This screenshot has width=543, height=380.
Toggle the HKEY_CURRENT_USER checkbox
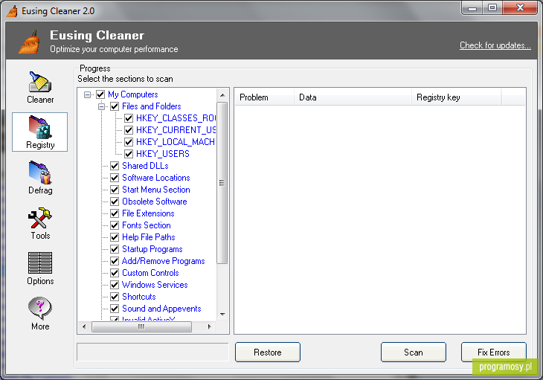point(129,130)
